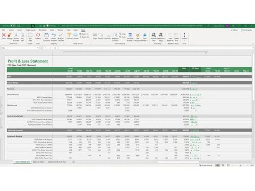This screenshot has width=255, height=191.
Task: Click in the formula bar input
Action: pos(155,48)
